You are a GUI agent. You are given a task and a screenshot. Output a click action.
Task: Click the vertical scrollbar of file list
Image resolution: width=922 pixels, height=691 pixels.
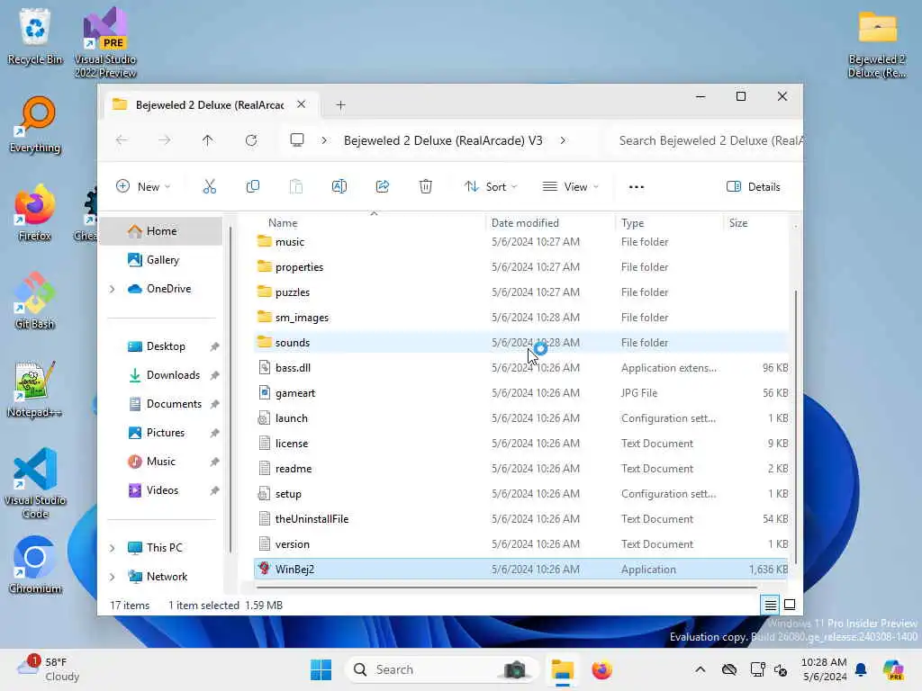(796, 427)
